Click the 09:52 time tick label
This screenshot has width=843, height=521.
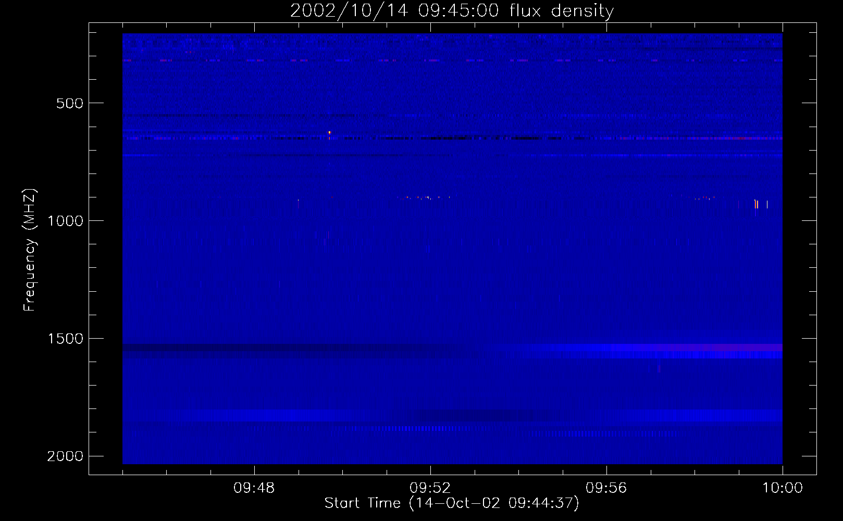430,488
